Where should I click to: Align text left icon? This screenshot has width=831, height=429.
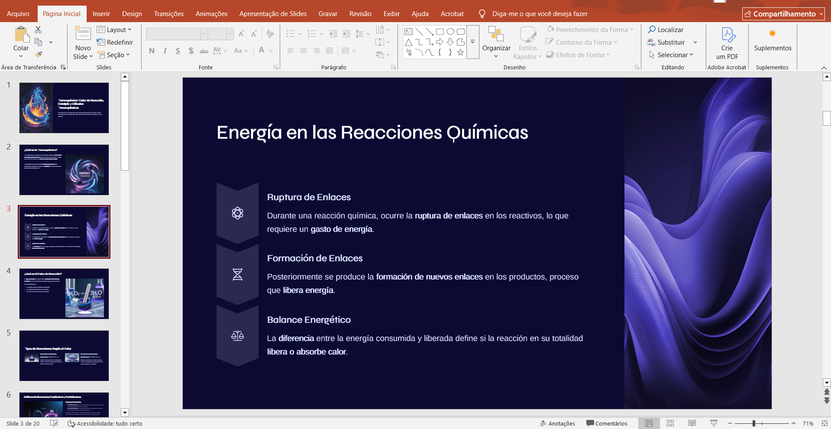click(291, 51)
